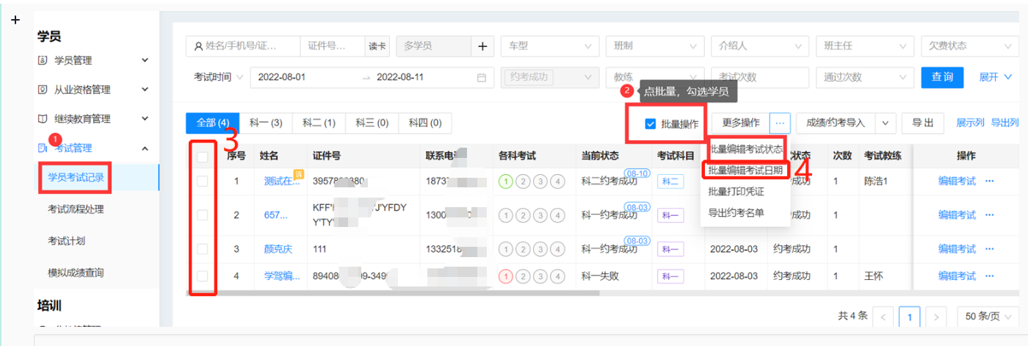Click 编辑考试 link in 颜克庆 row
This screenshot has height=346, width=1028.
coord(957,249)
